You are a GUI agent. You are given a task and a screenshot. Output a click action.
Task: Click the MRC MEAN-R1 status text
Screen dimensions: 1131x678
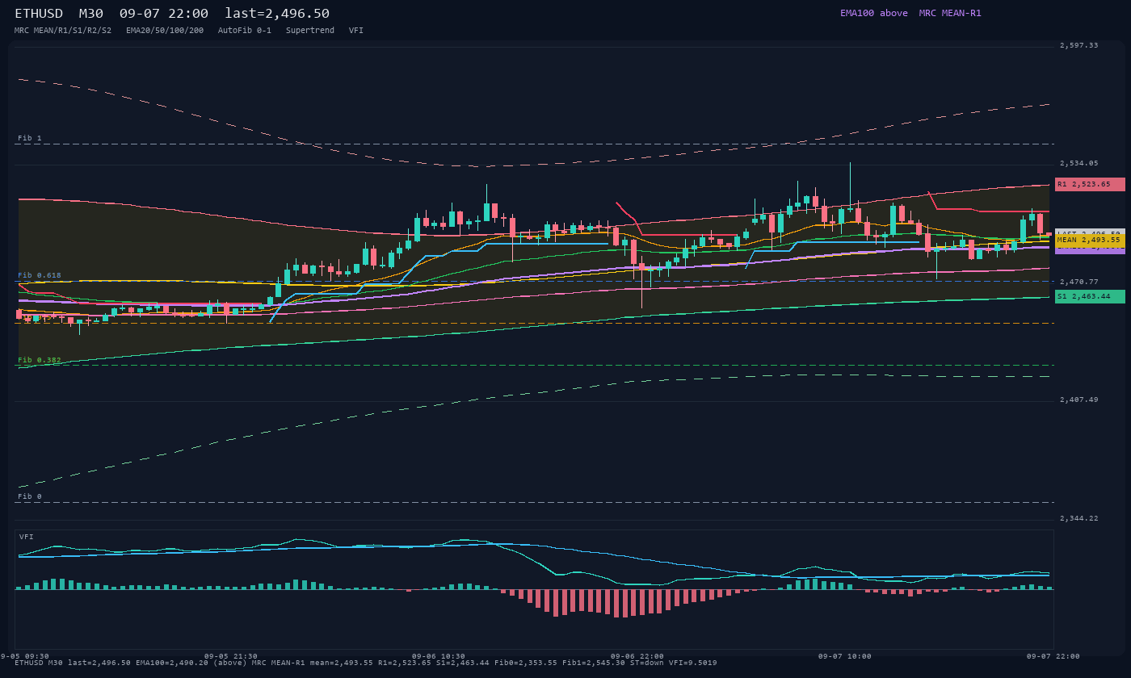click(950, 14)
